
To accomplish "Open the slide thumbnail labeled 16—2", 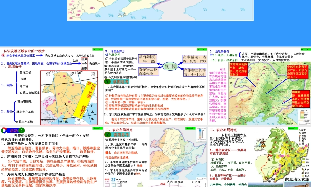I will tap(52, 87).
